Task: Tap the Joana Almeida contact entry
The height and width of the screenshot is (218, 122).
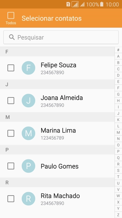Action: (57, 100)
